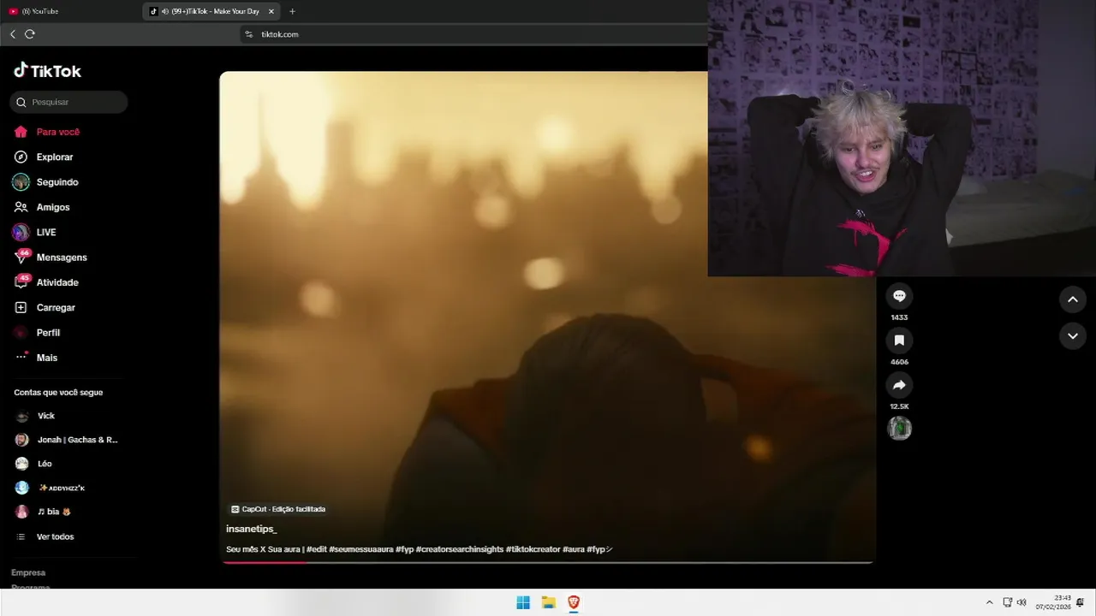The height and width of the screenshot is (616, 1096).
Task: Open the network tray icon
Action: pos(1008,602)
